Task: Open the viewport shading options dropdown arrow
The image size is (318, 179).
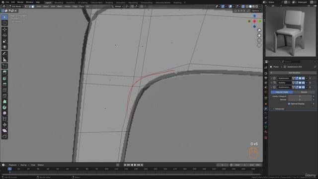Action: tap(260, 6)
